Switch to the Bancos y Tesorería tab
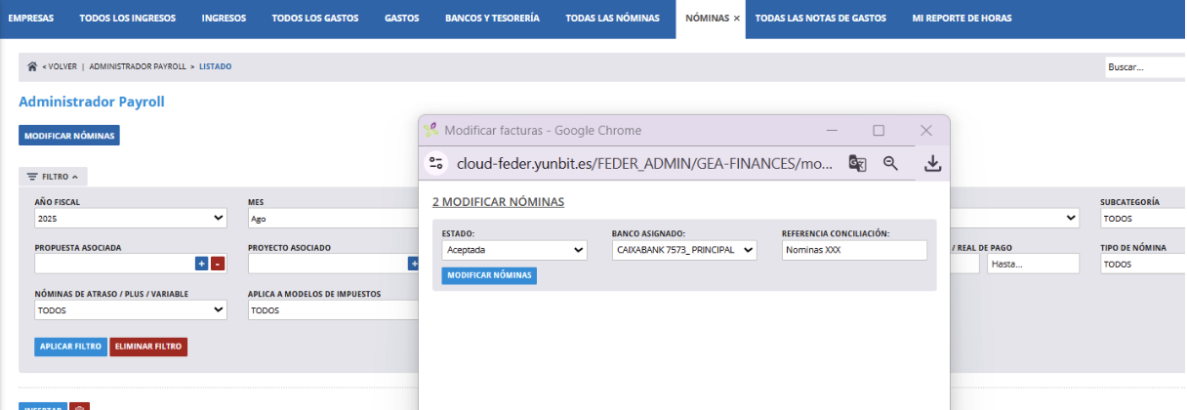 (492, 19)
